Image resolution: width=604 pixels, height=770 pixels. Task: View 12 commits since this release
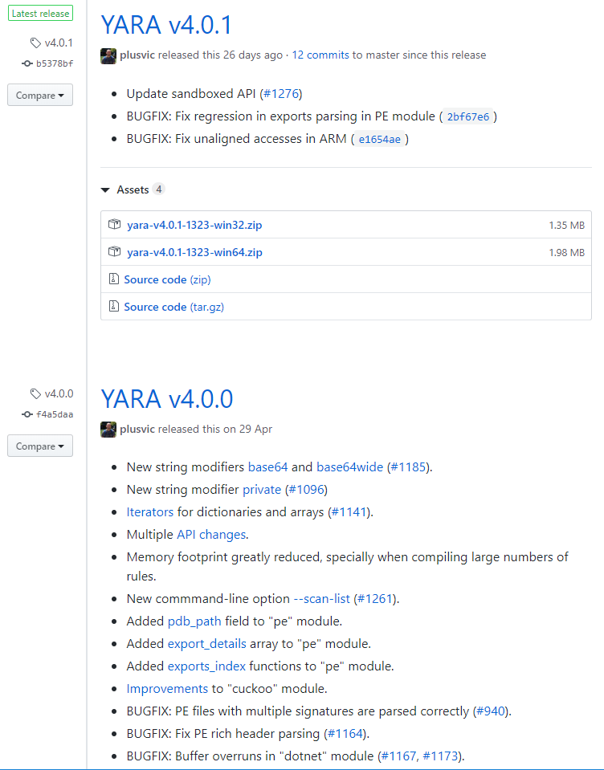coord(320,55)
